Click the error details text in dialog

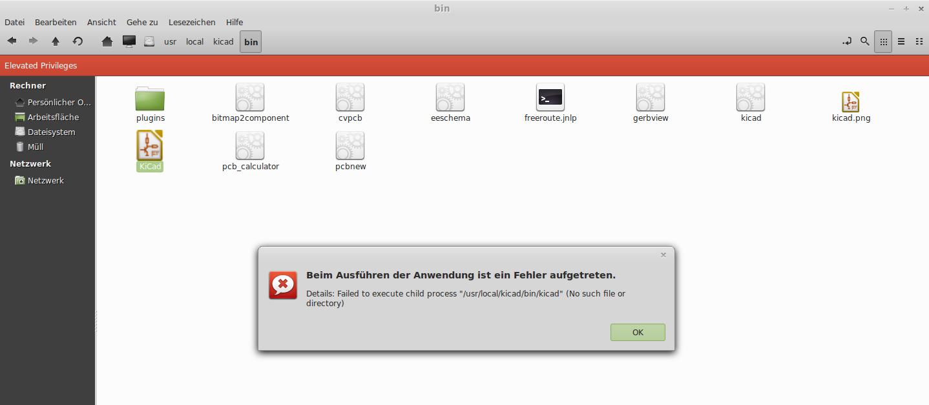[466, 298]
